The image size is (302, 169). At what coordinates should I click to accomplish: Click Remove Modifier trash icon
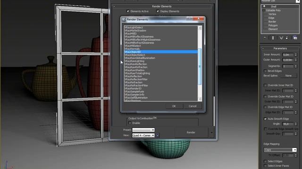pyautogui.click(x=287, y=38)
